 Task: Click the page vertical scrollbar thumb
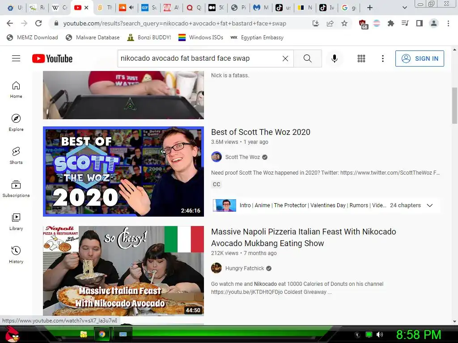pos(454,105)
